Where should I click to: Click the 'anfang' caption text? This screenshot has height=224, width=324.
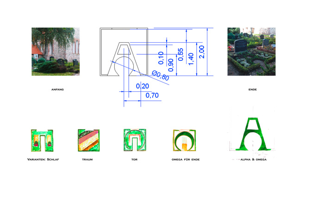pyautogui.click(x=57, y=89)
